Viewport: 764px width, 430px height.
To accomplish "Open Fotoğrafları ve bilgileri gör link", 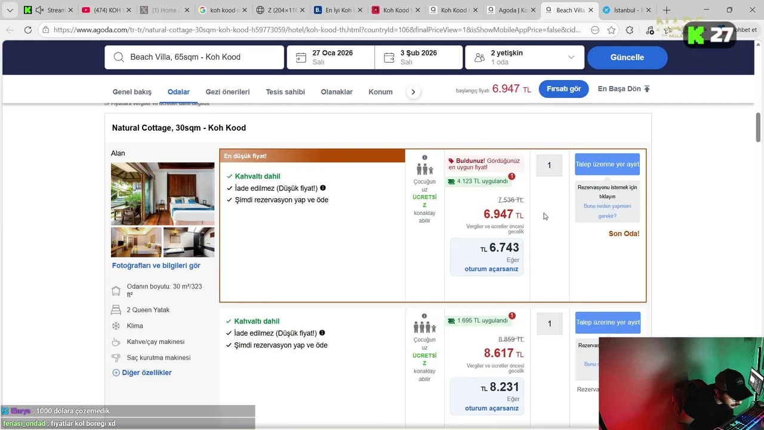I will 156,266.
